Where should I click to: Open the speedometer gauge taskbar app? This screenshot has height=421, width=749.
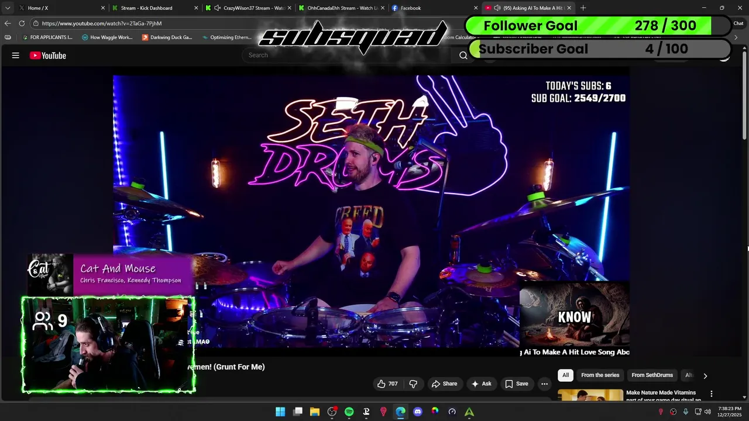click(452, 412)
